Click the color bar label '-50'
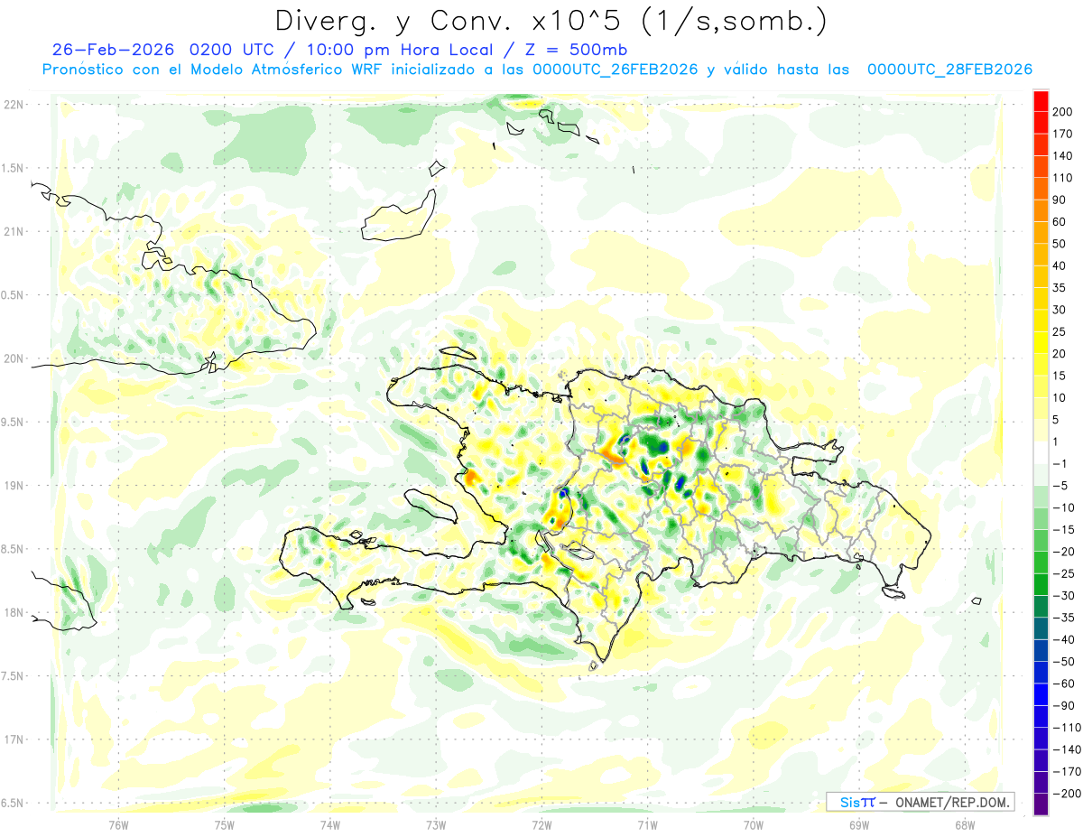 click(x=1063, y=662)
